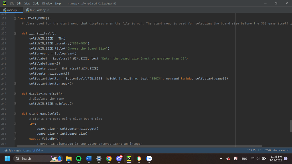
Task: Collapse the start_game method fold marker
Action: point(15,114)
